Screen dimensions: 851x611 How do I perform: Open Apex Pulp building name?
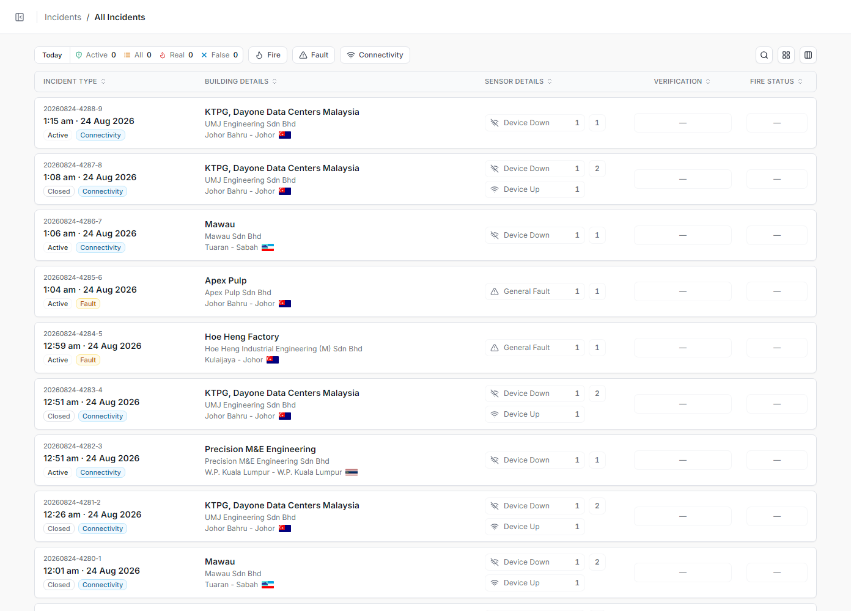point(226,280)
